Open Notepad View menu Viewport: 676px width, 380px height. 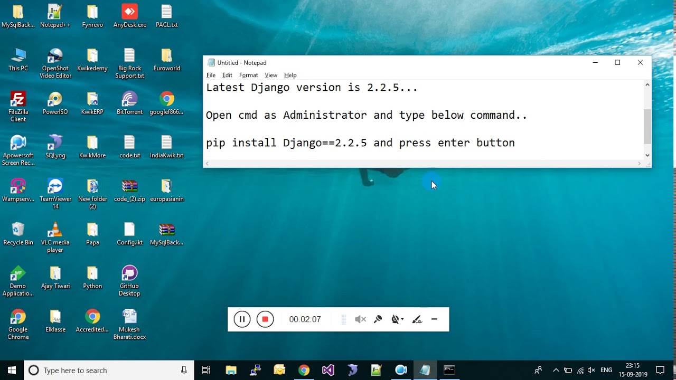(271, 75)
